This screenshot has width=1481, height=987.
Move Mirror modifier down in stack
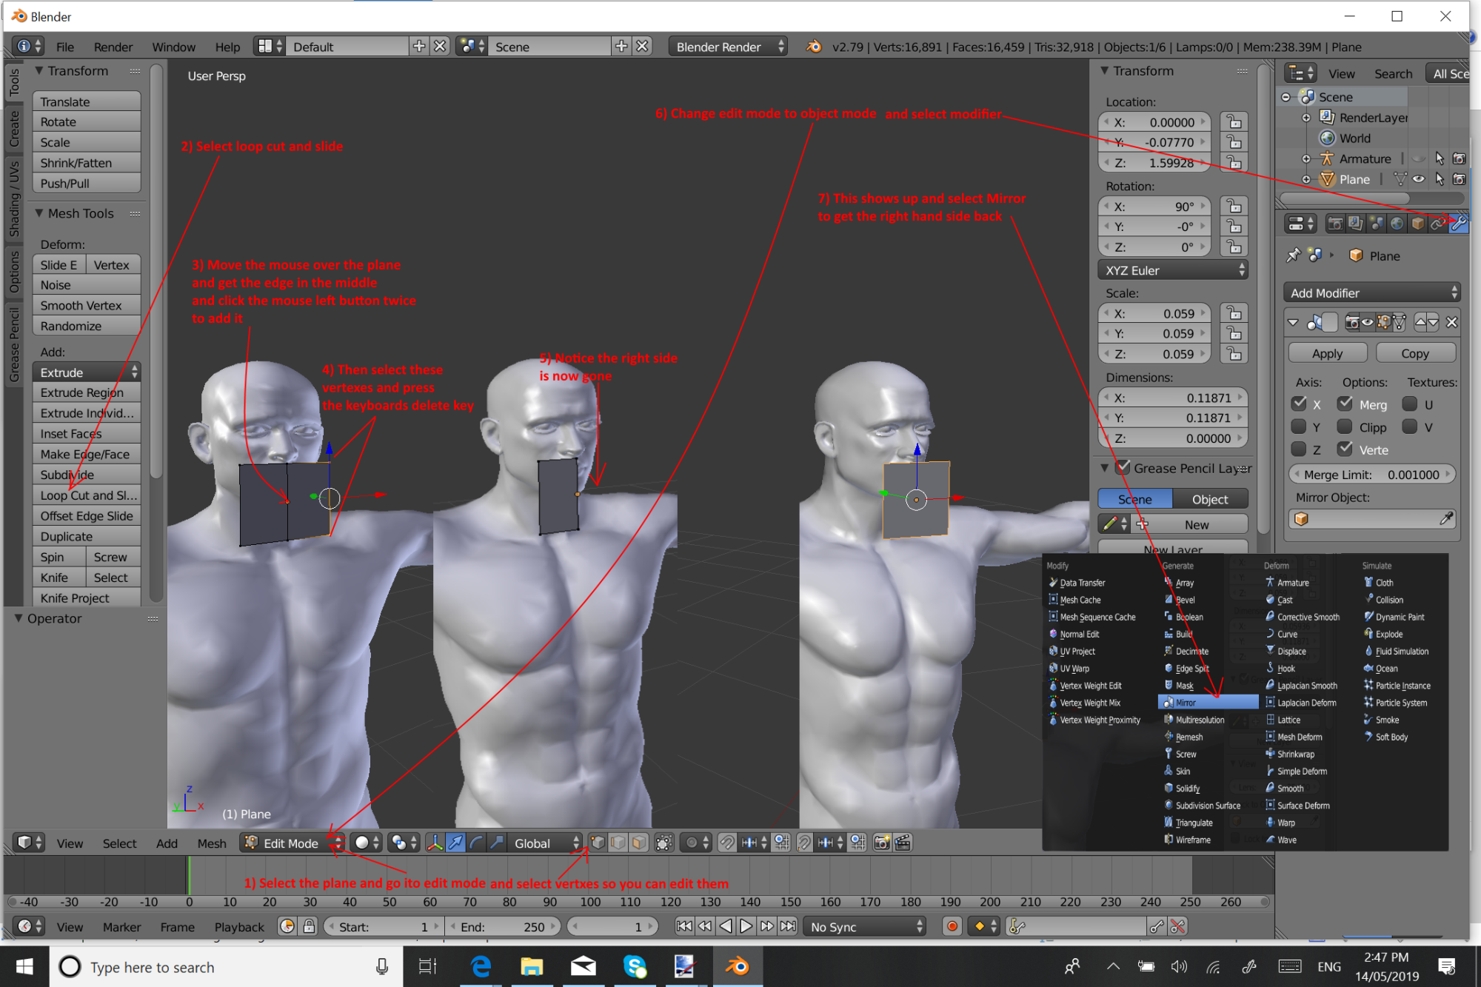tap(1433, 322)
